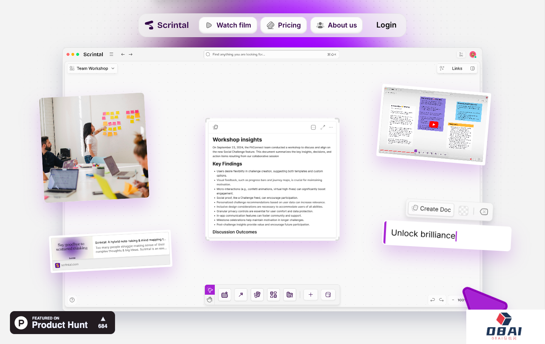Screen dimensions: 545x344
Task: Open the folder search tool
Action: coord(290,295)
